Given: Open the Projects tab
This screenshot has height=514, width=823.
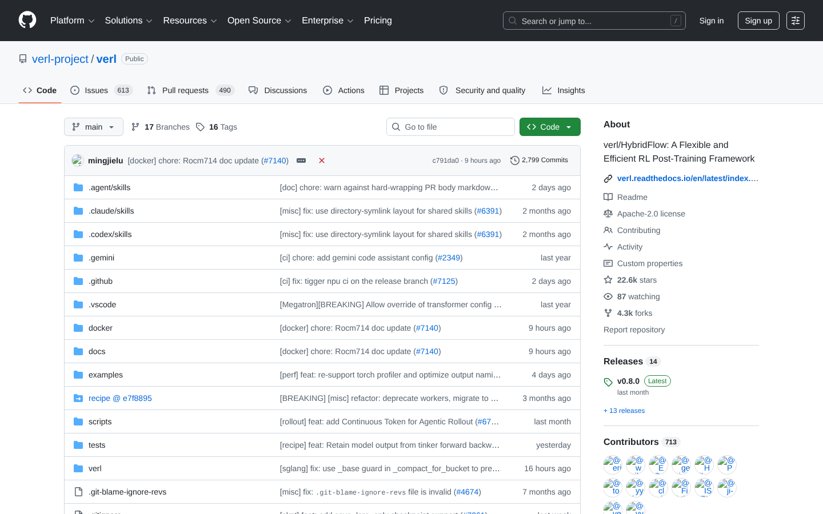Looking at the screenshot, I should point(401,90).
